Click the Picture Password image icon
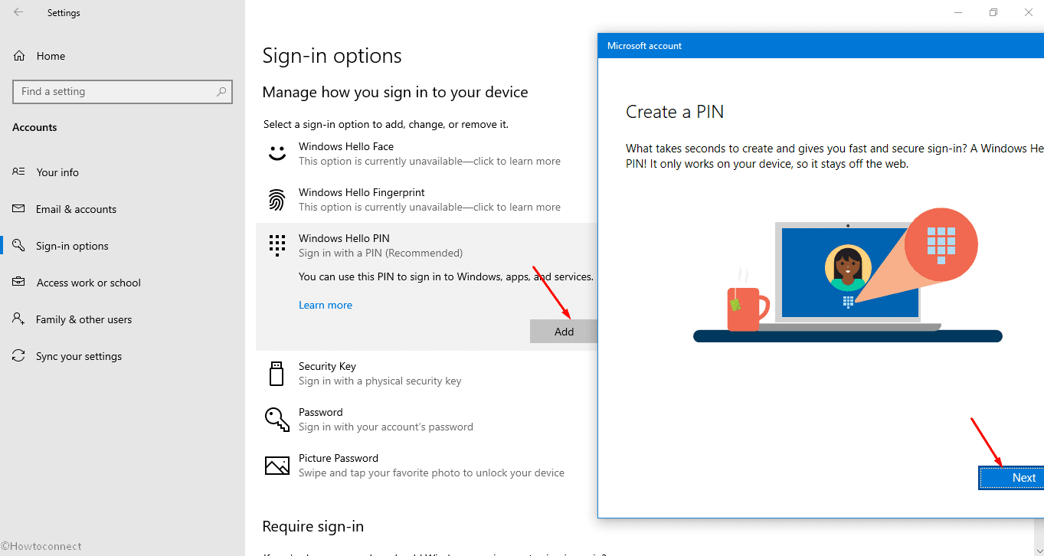 (277, 465)
